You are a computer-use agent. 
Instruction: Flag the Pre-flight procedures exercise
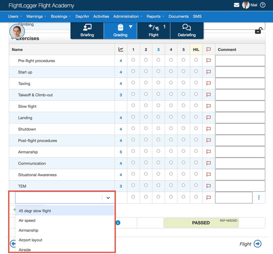209,61
